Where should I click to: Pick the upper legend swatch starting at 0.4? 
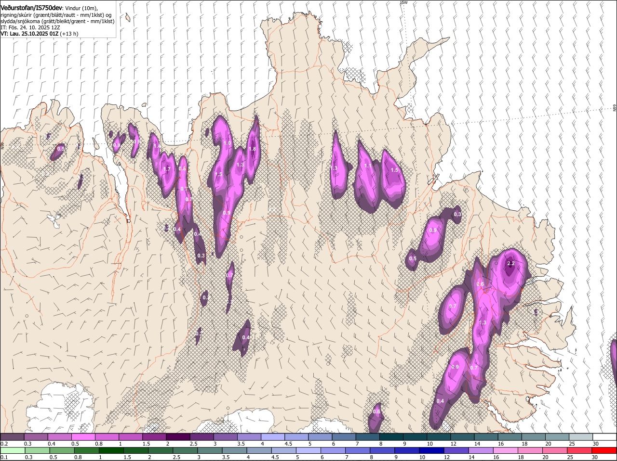point(59,436)
